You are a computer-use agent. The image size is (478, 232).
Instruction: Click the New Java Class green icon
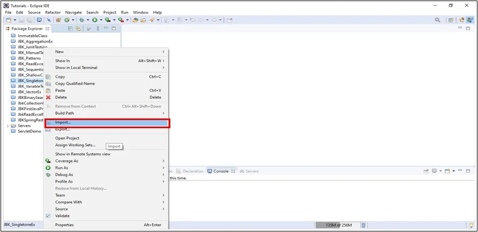[66, 20]
